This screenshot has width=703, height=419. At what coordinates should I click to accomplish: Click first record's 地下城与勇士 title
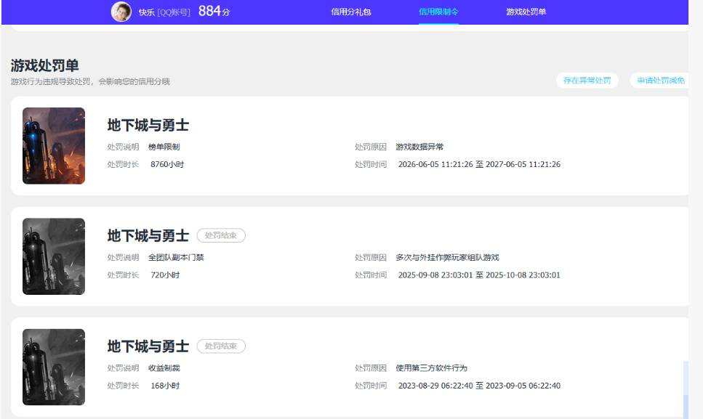click(x=148, y=126)
